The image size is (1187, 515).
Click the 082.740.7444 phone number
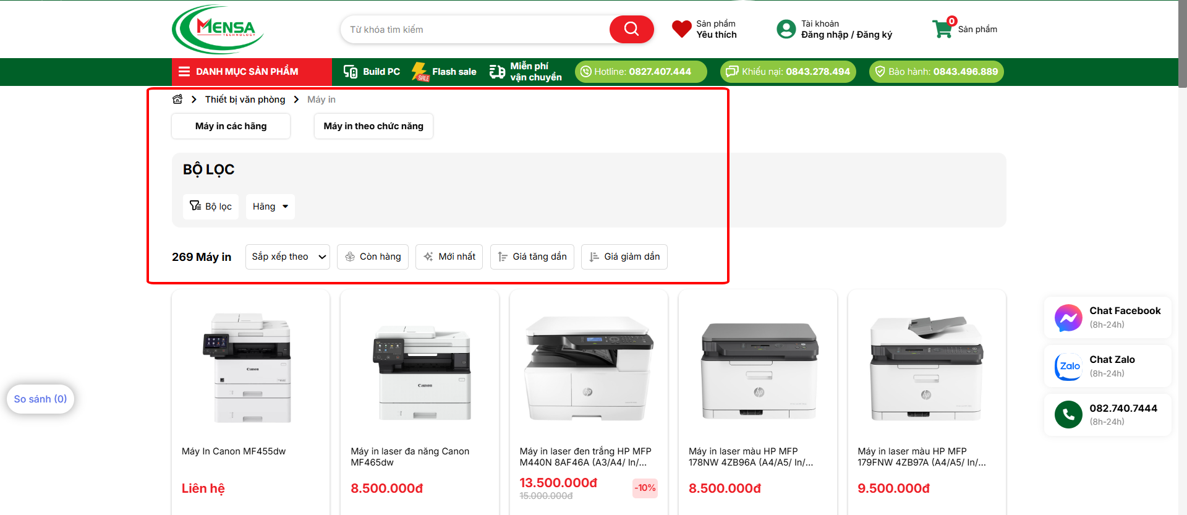1123,408
